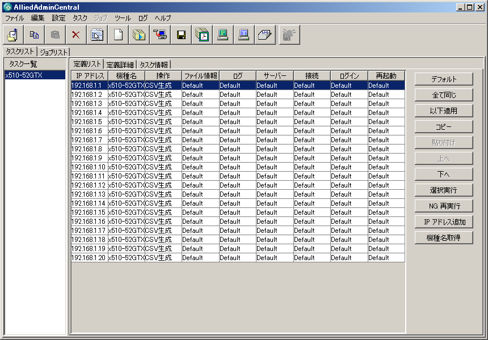The image size is (488, 340).
Task: Click the 機種名 column header
Action: click(x=127, y=76)
